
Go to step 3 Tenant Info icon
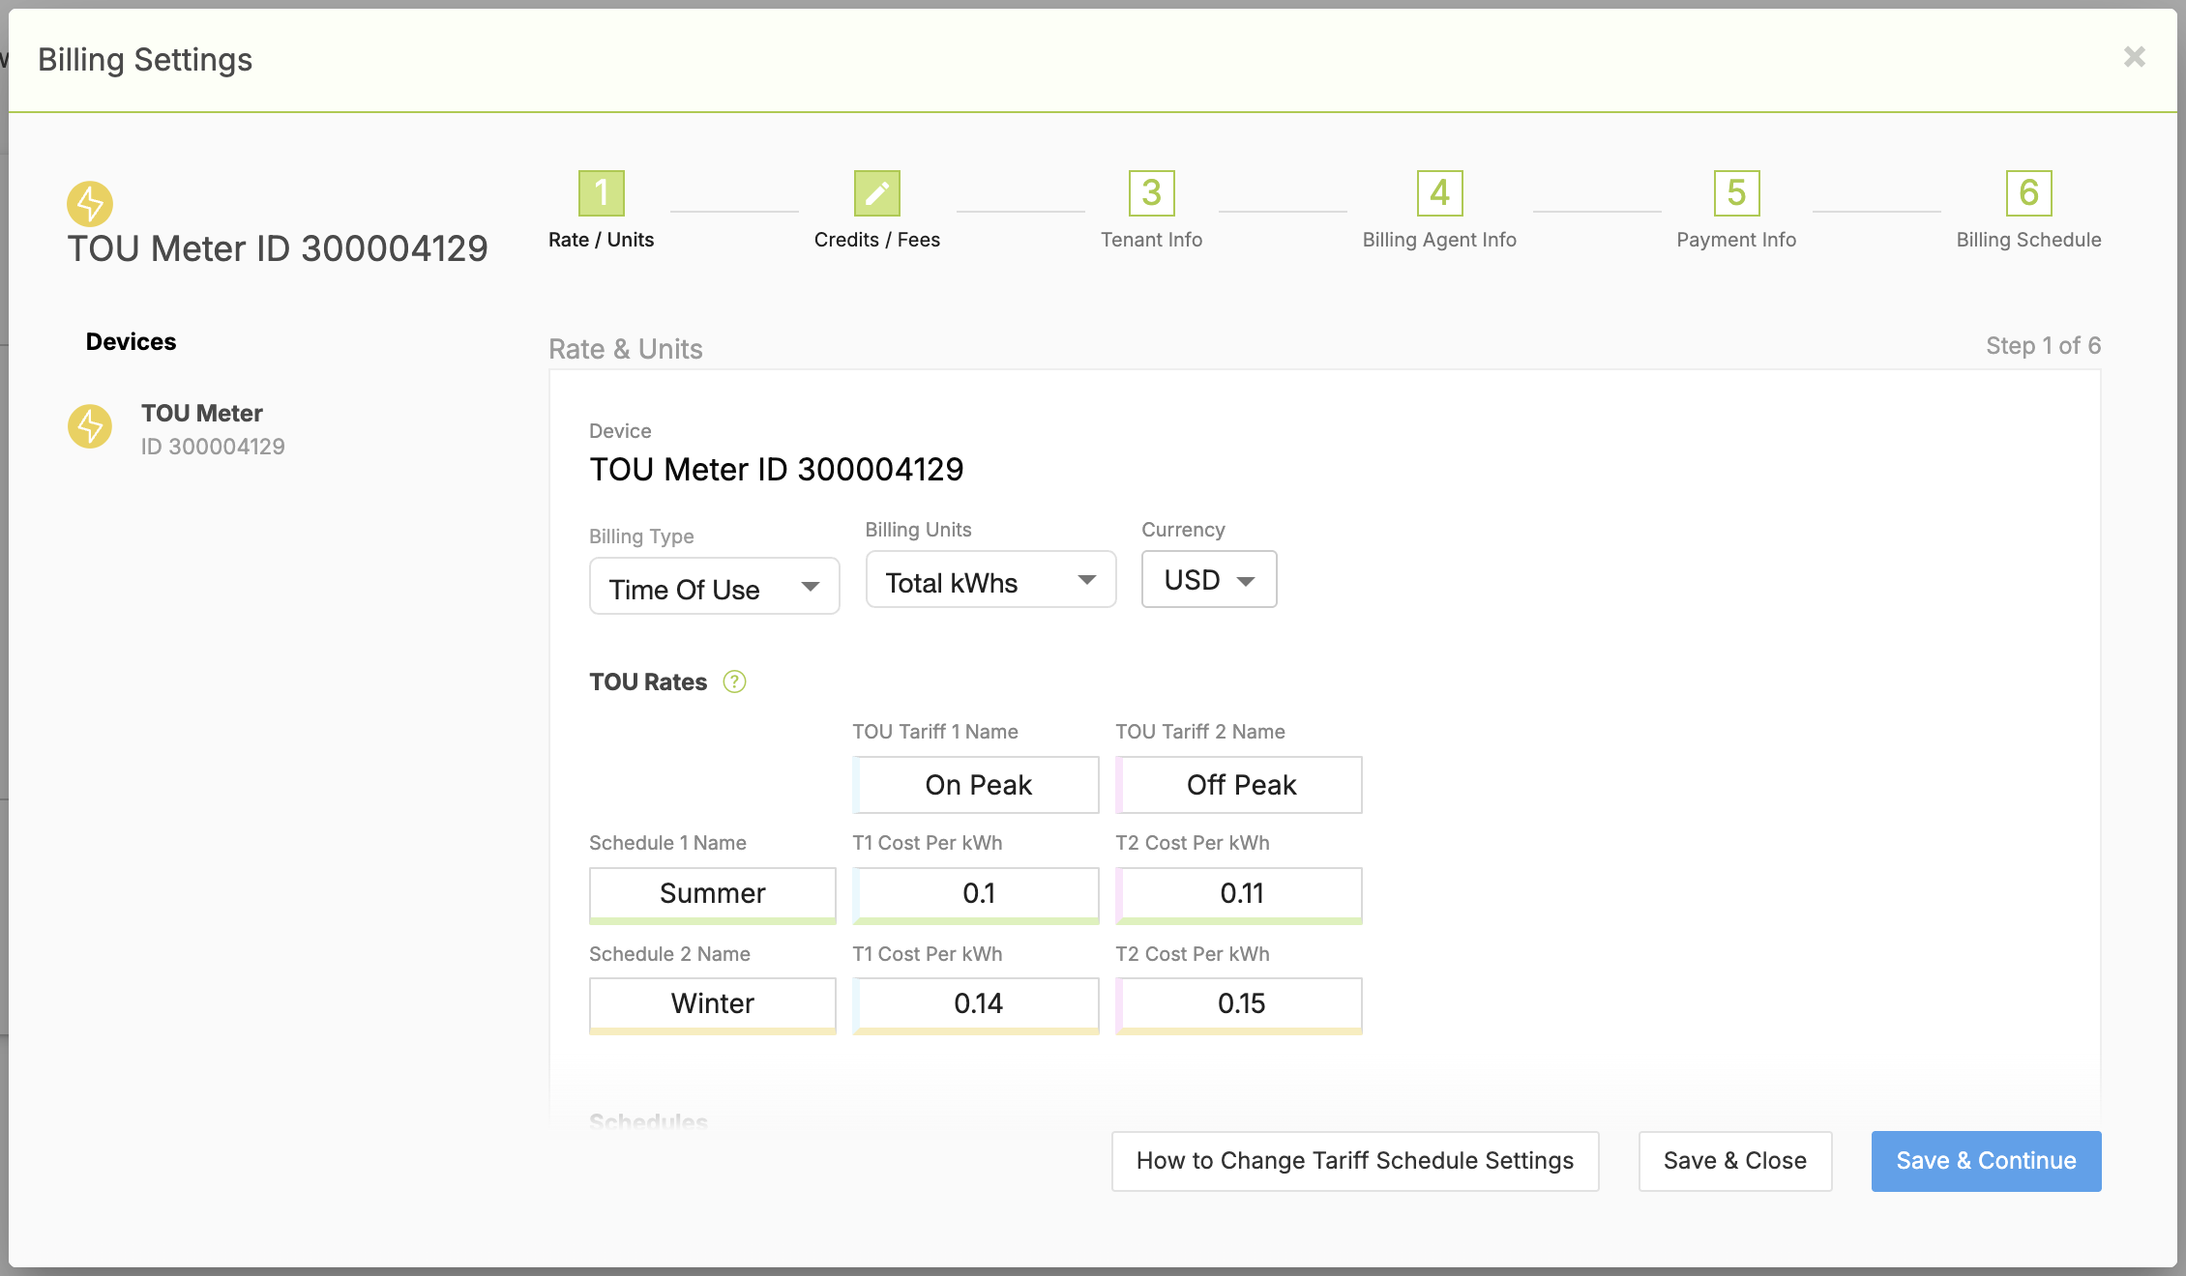(1151, 193)
